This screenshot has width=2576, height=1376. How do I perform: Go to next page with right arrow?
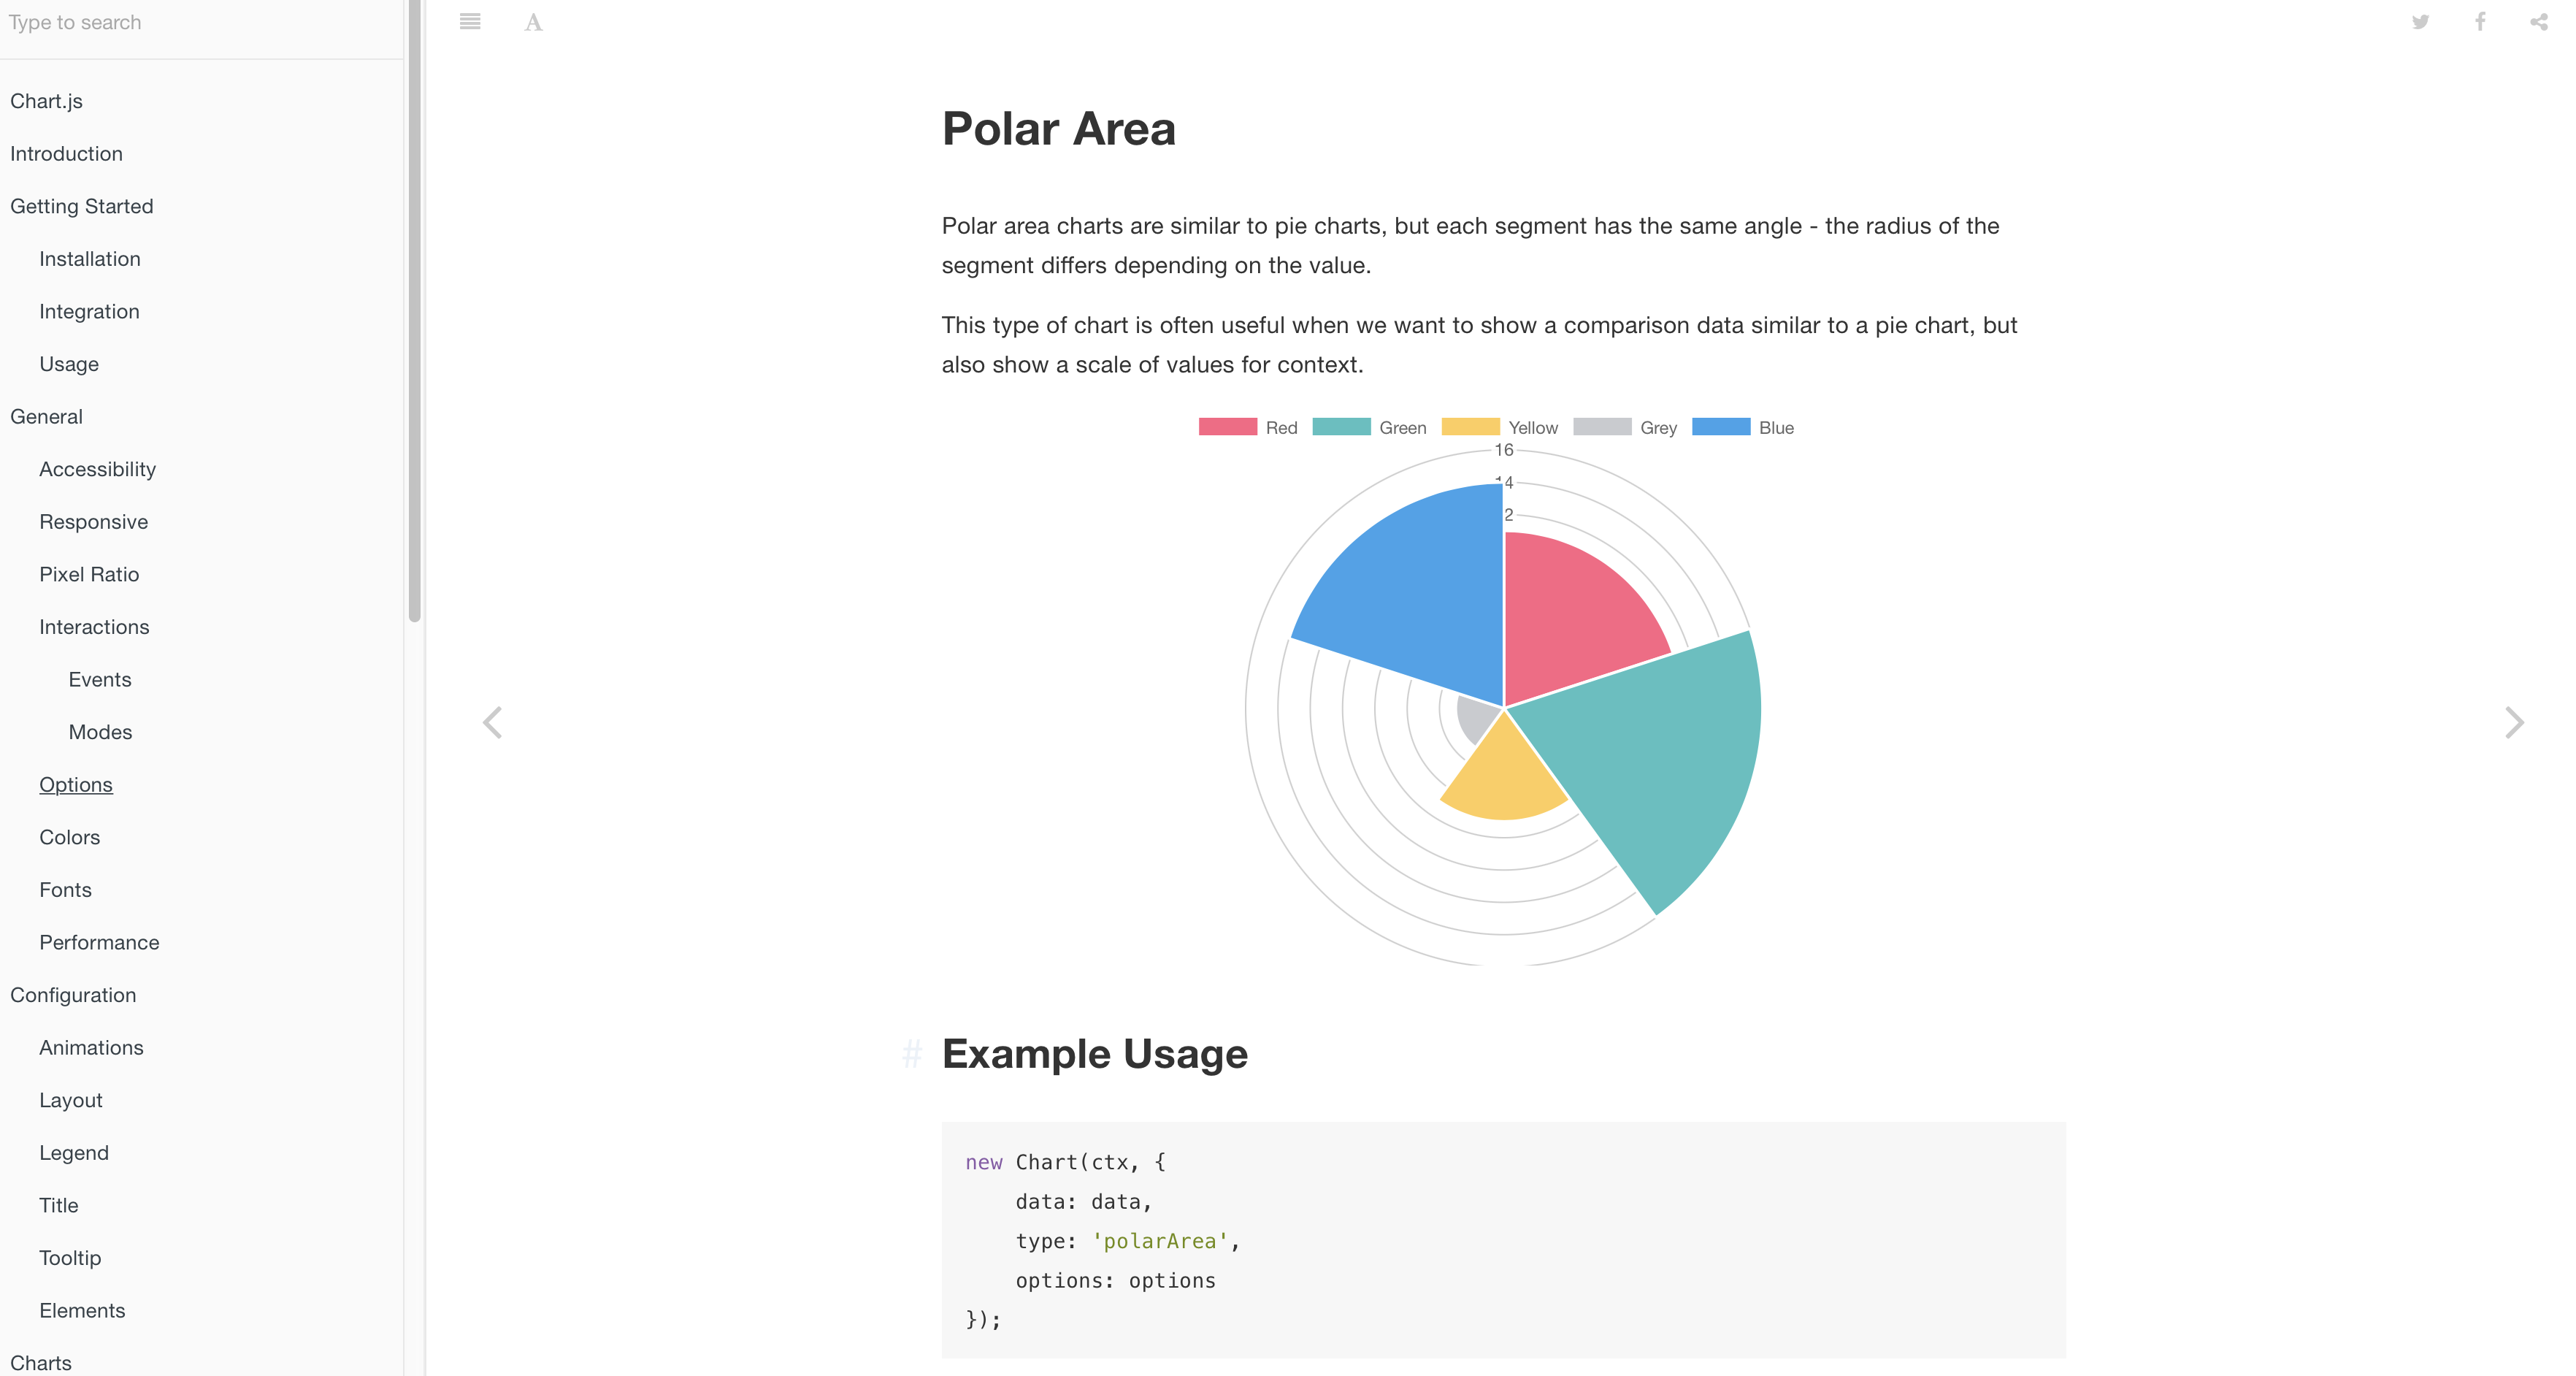tap(2514, 722)
